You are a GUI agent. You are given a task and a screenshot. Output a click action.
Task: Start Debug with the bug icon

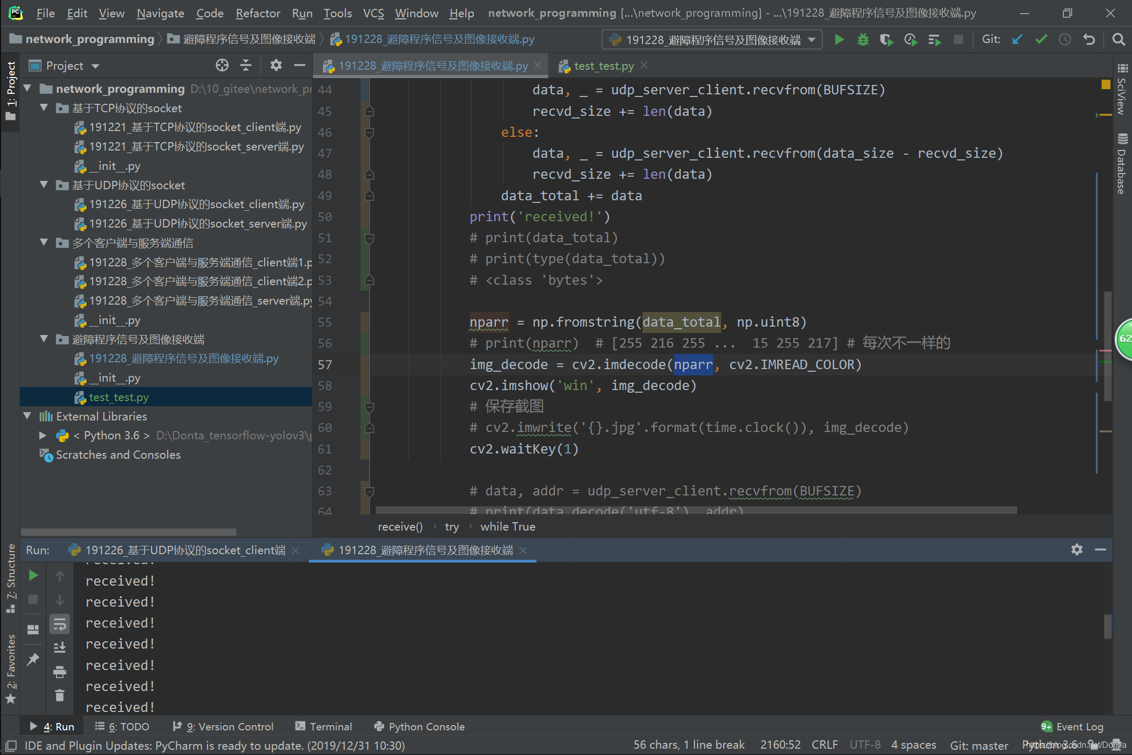[x=863, y=40]
